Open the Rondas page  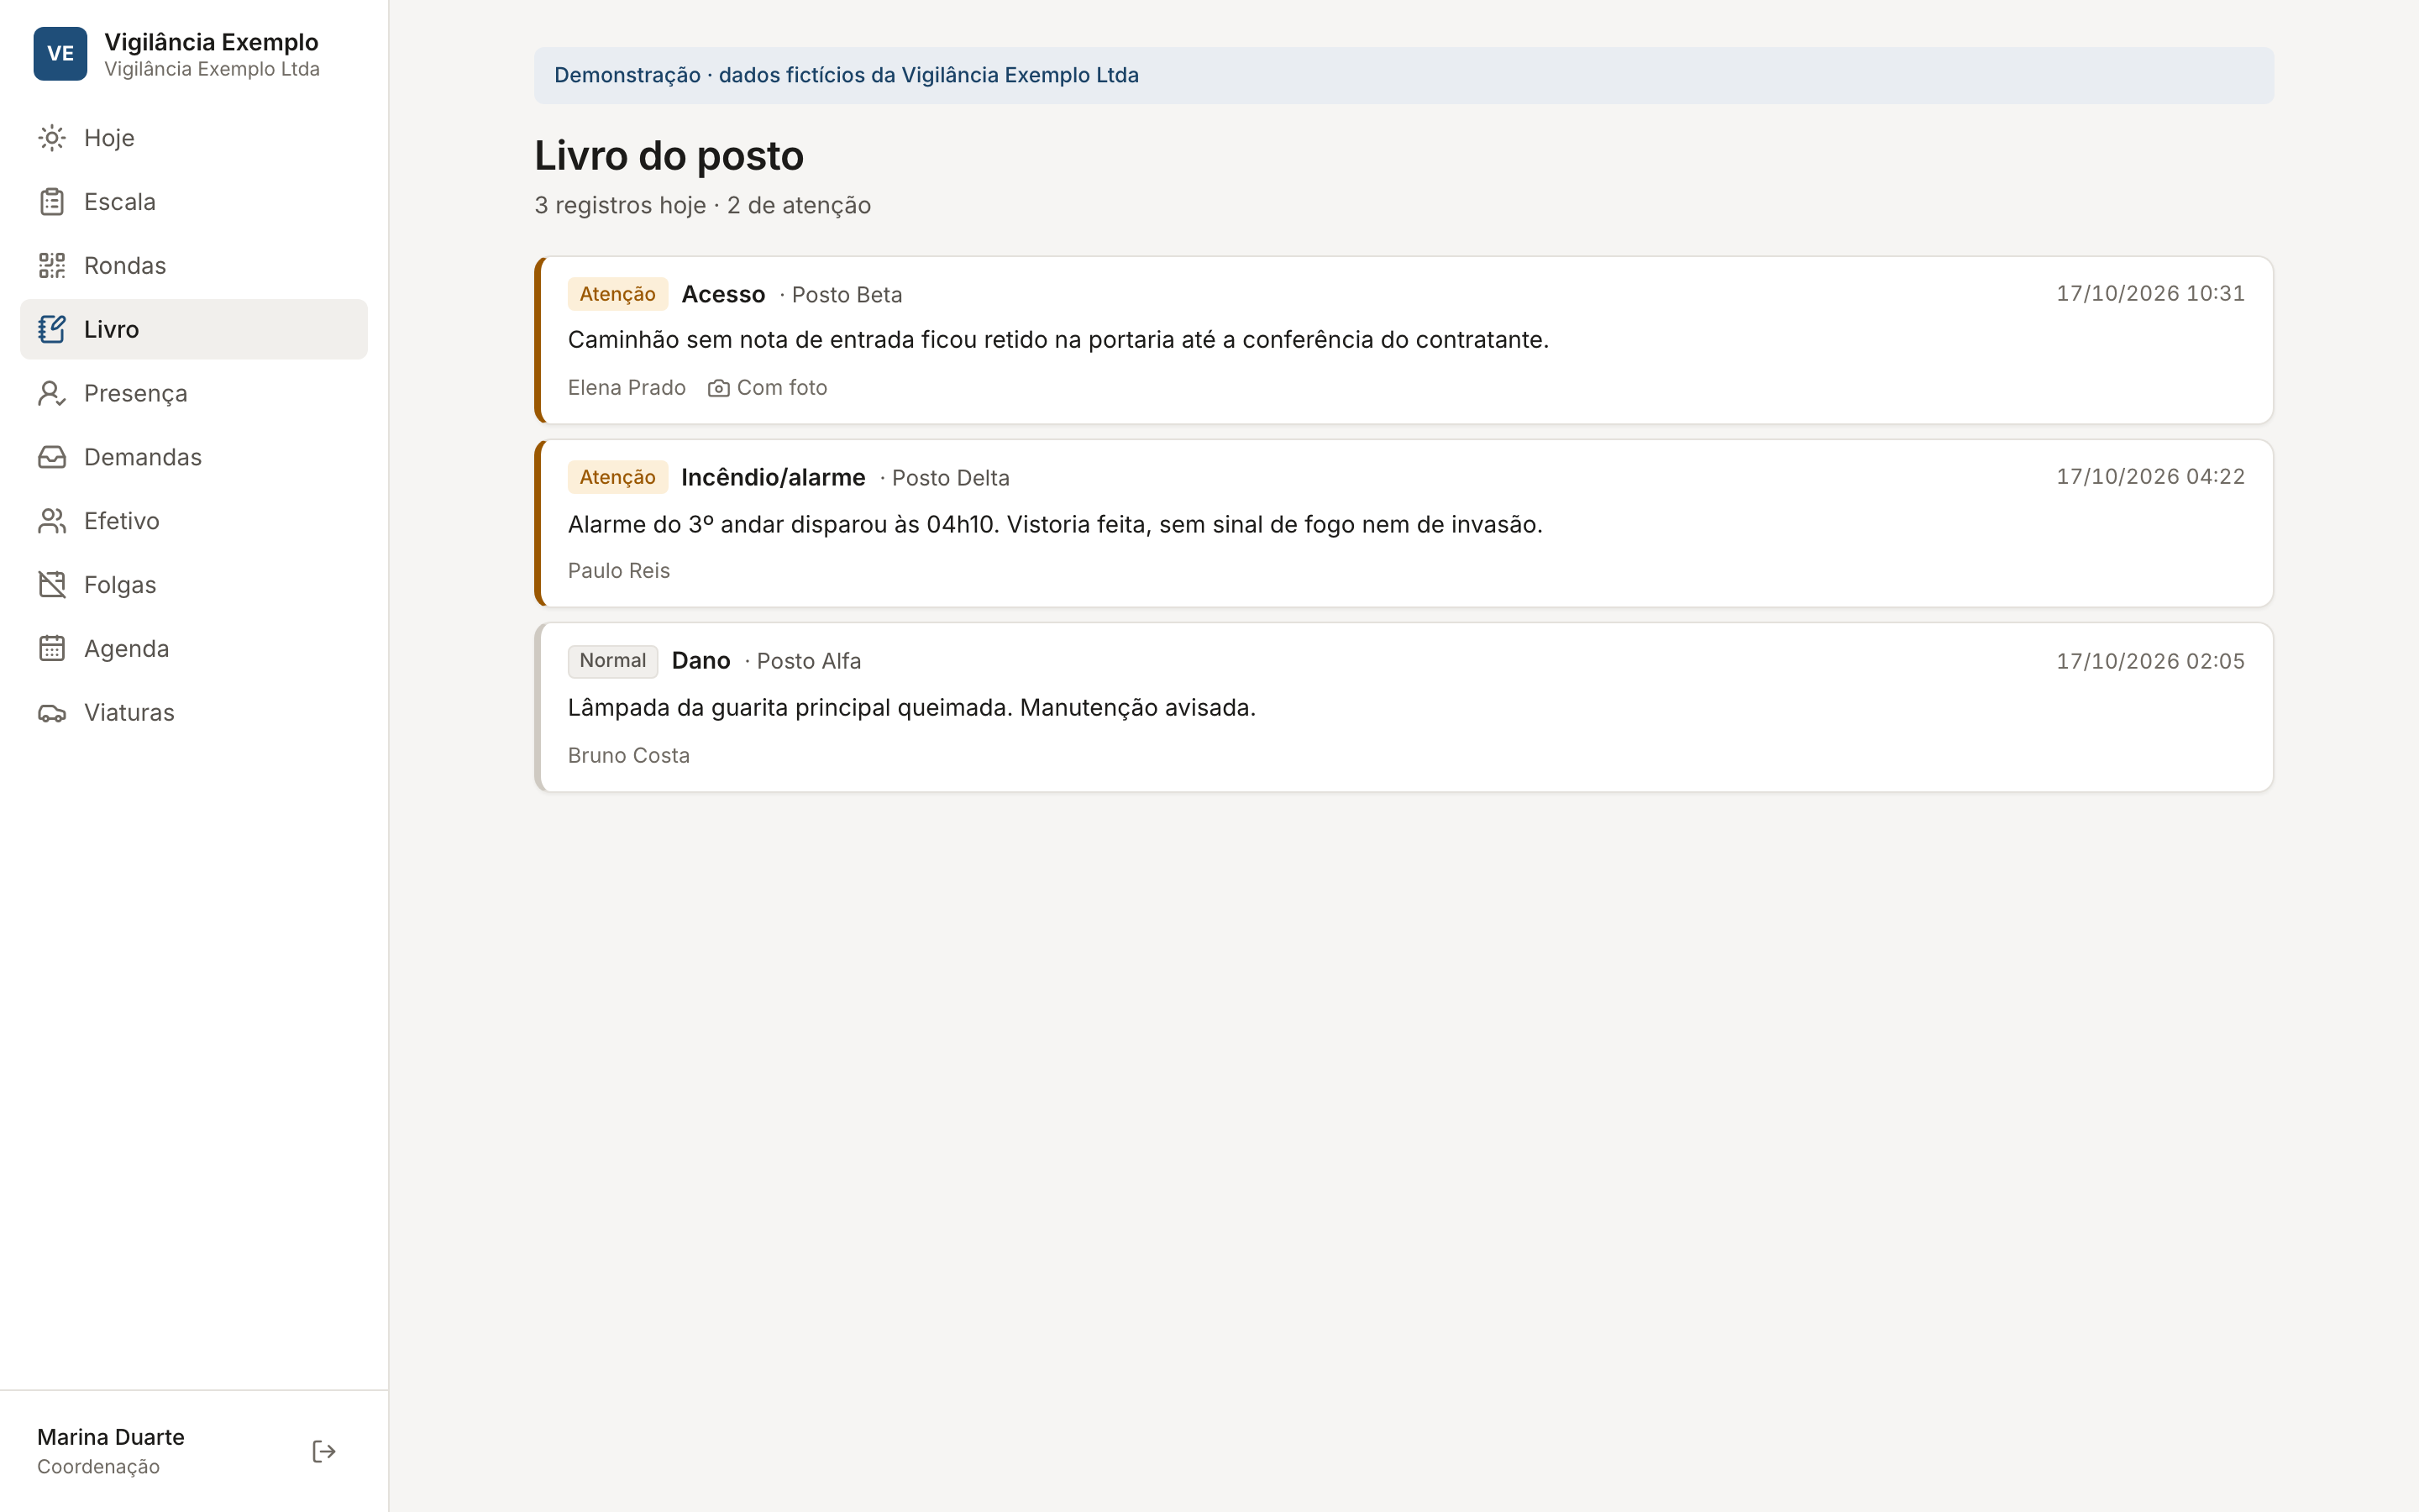pyautogui.click(x=194, y=266)
